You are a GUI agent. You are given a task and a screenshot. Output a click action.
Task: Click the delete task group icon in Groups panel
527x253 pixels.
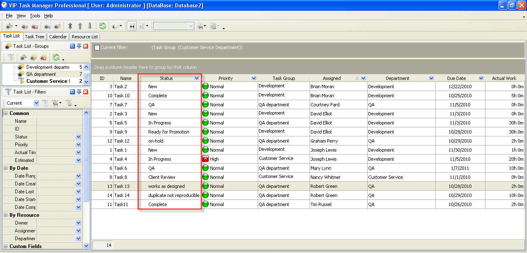click(43, 58)
